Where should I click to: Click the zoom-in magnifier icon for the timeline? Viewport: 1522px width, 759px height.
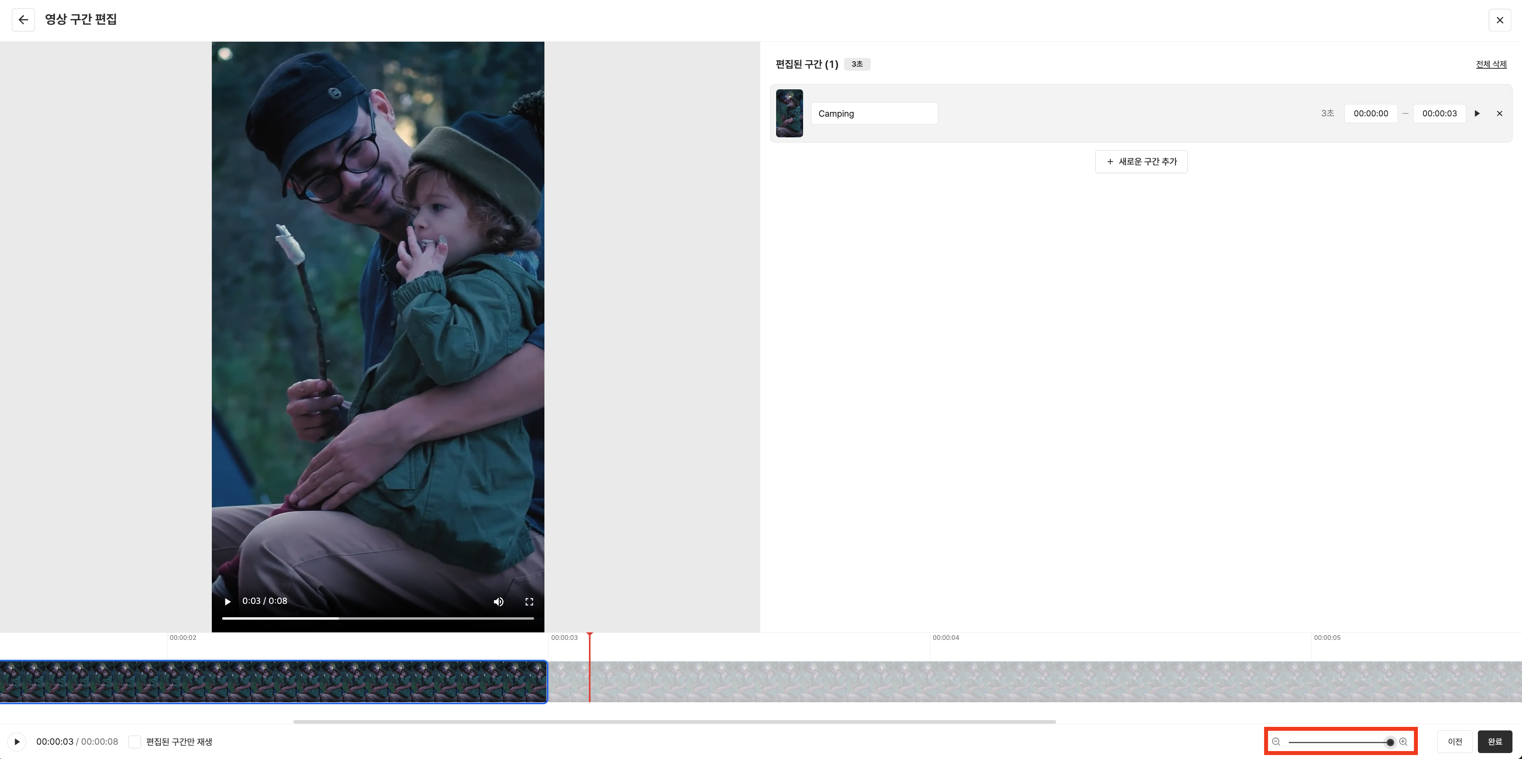1403,742
